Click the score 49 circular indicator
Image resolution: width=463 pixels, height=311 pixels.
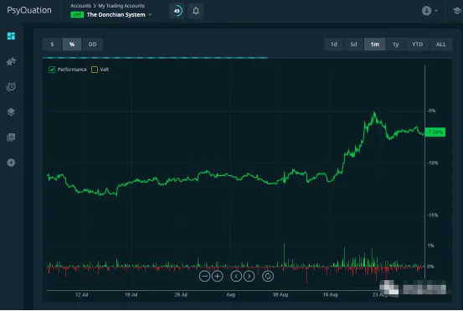click(x=177, y=11)
